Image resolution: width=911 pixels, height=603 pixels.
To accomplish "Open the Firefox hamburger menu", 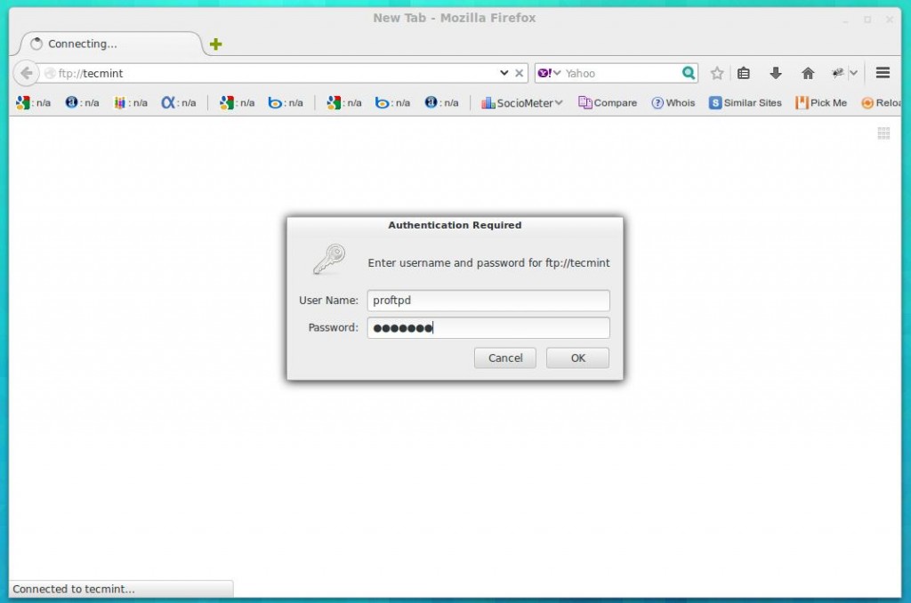I will point(883,73).
